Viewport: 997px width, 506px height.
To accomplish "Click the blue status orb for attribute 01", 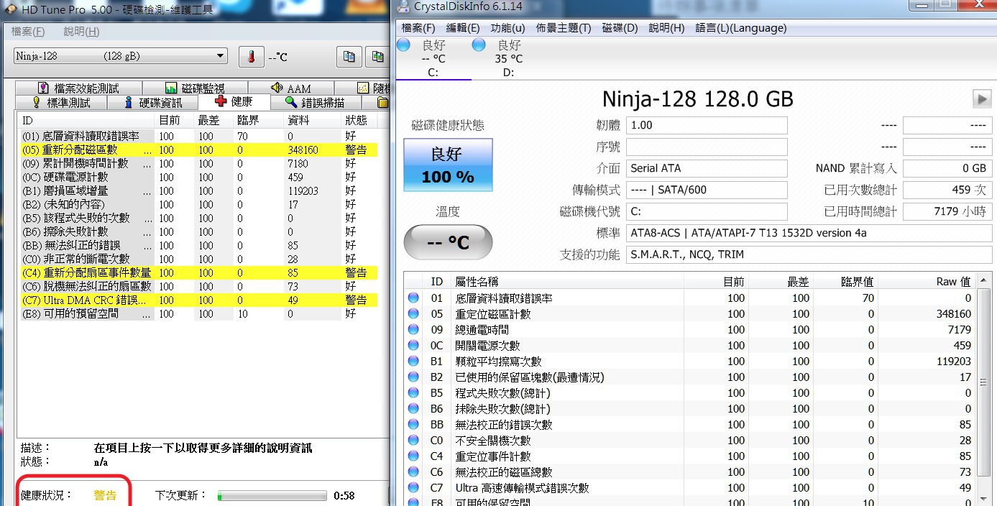I will (x=413, y=298).
